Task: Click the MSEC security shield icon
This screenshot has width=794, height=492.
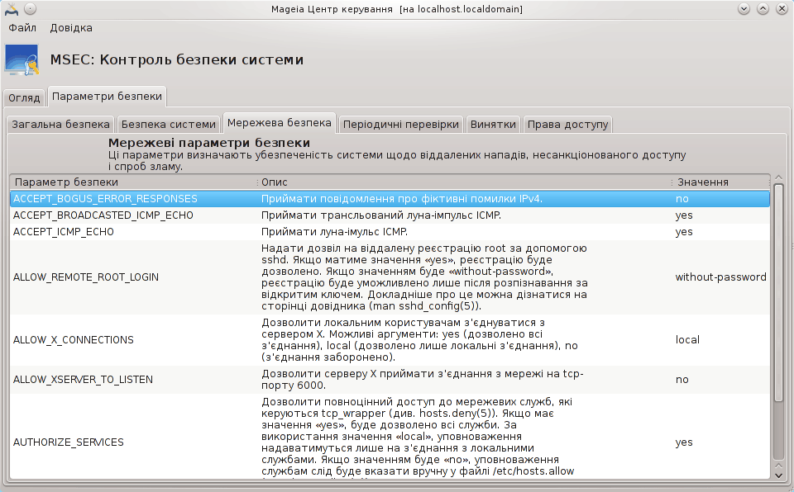Action: pos(22,59)
